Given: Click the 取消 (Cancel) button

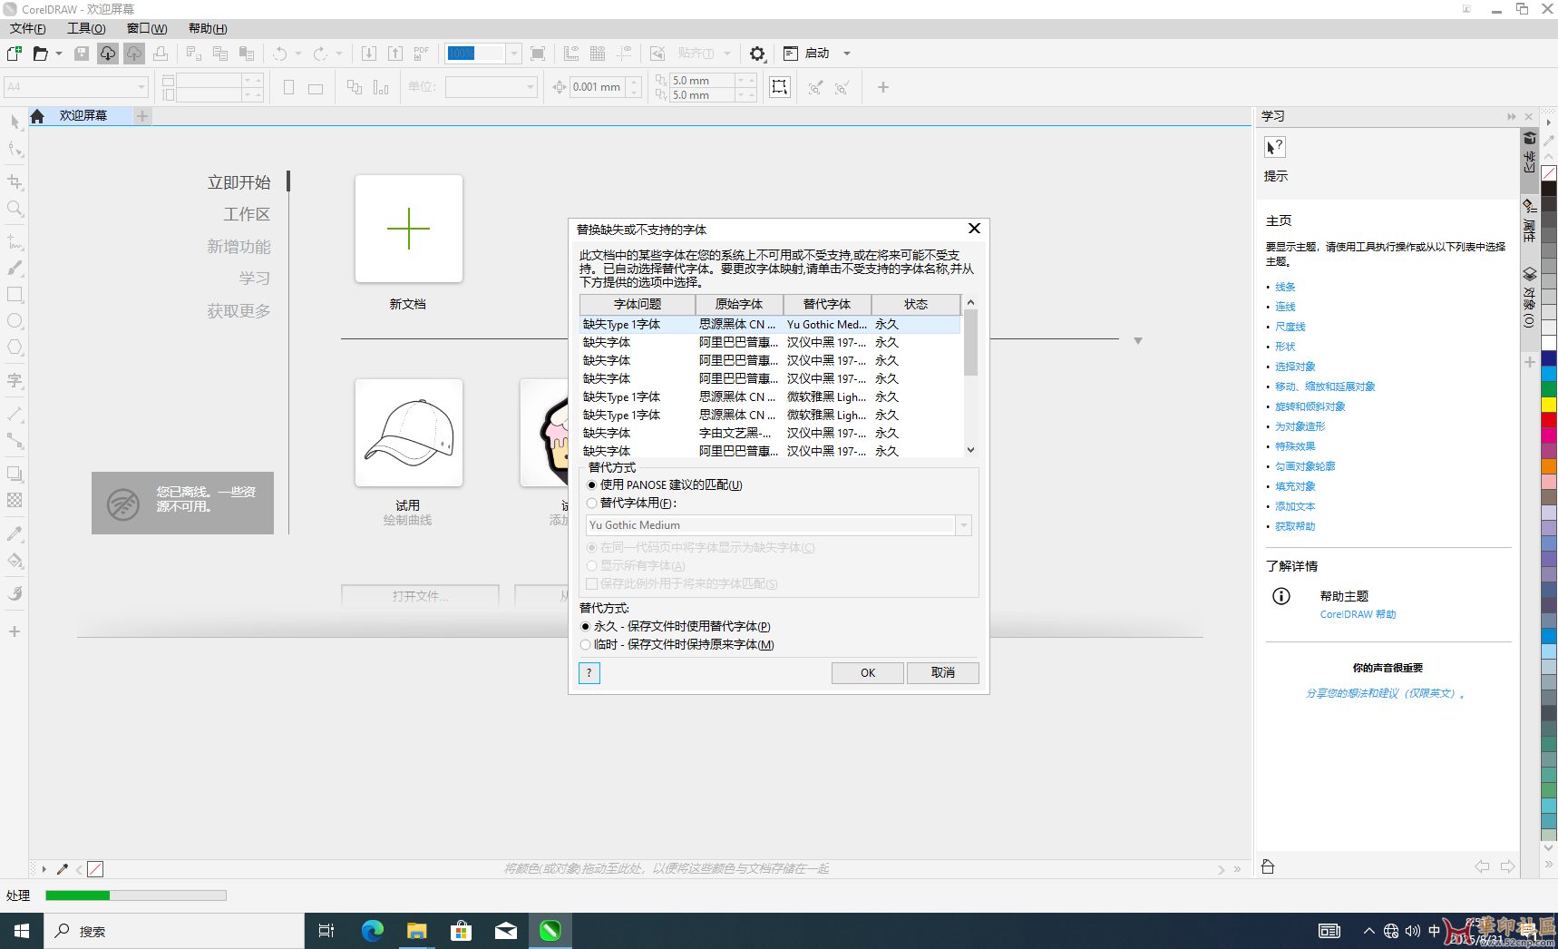Looking at the screenshot, I should (x=942, y=672).
